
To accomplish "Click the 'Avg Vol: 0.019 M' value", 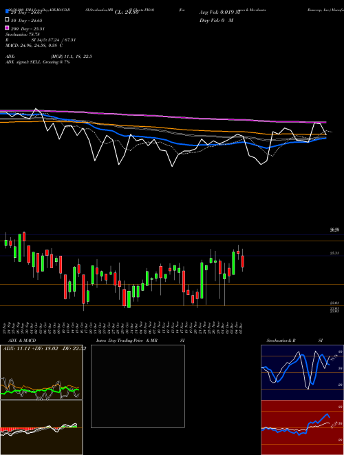I will (x=219, y=12).
